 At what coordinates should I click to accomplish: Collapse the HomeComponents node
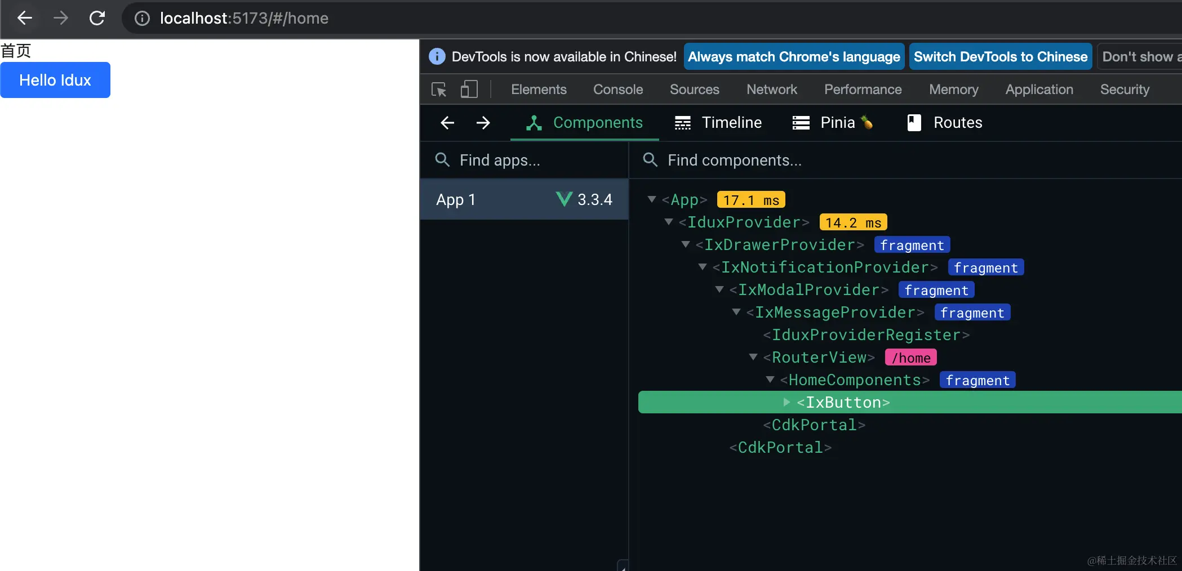[770, 380]
